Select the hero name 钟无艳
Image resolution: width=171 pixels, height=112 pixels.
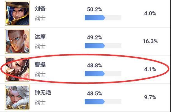[43, 93]
